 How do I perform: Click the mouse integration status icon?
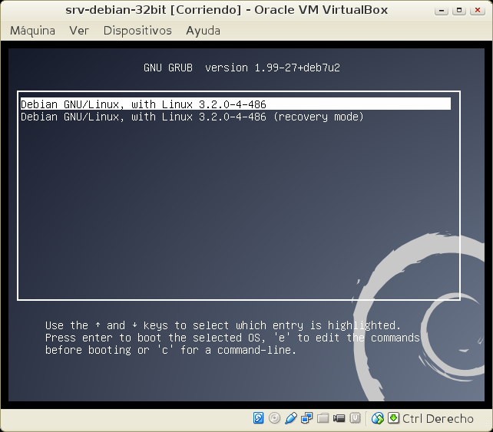tap(377, 418)
